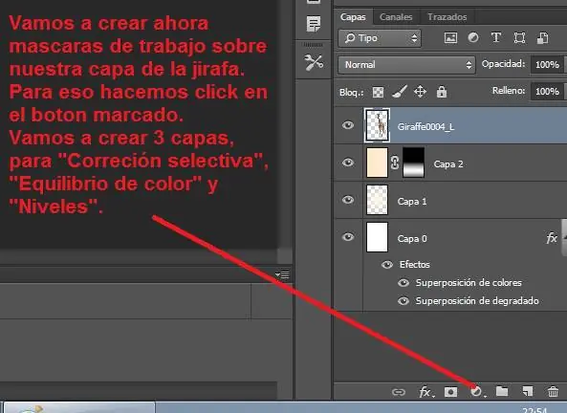Screen dimensions: 567x413
Task: Lock transparent pixels checkerboard icon
Action: point(378,92)
